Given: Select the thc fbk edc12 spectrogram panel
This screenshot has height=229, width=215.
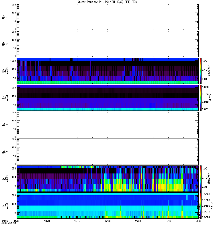Looking at the screenshot, I should tap(107, 178).
